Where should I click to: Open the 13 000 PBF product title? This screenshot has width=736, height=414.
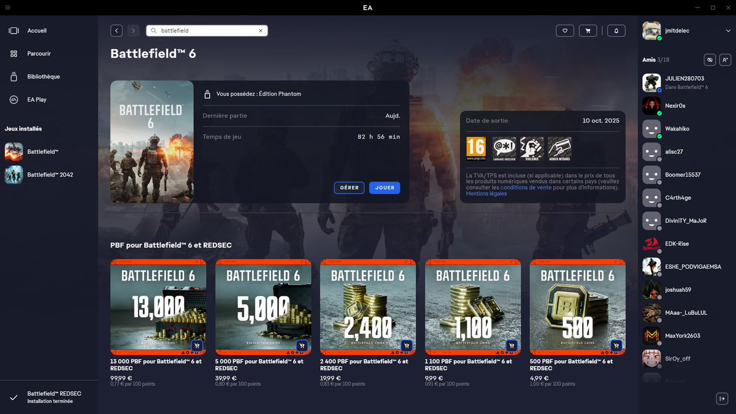(x=156, y=365)
